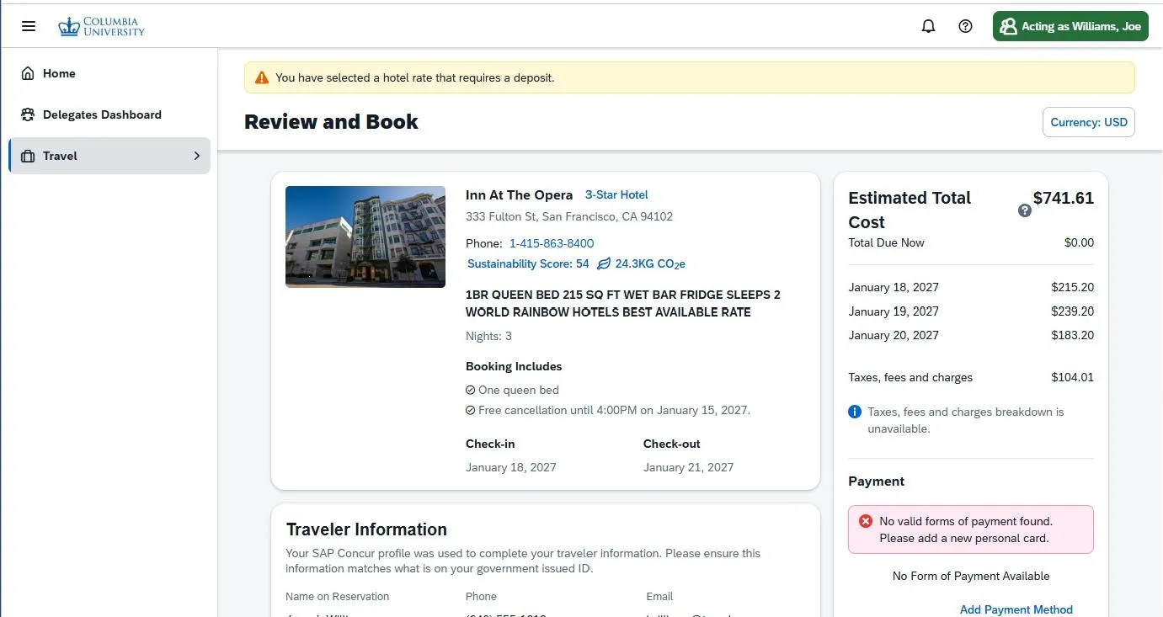Select Travel in the side navigation
Screen dimensions: 1163x617
click(x=109, y=156)
